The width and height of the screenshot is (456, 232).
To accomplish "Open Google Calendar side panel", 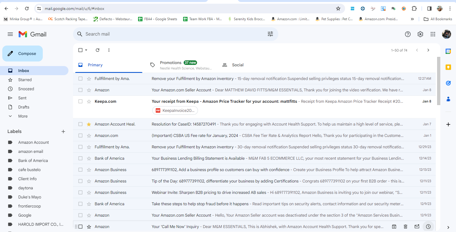I will 448,51.
